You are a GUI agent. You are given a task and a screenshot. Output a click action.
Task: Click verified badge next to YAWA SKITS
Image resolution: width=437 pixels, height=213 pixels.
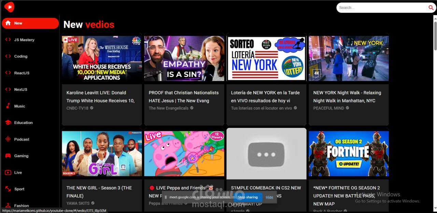(93, 203)
